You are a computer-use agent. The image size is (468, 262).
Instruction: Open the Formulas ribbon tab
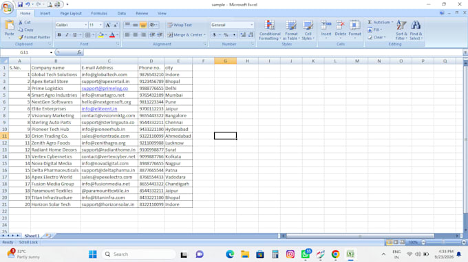(99, 14)
